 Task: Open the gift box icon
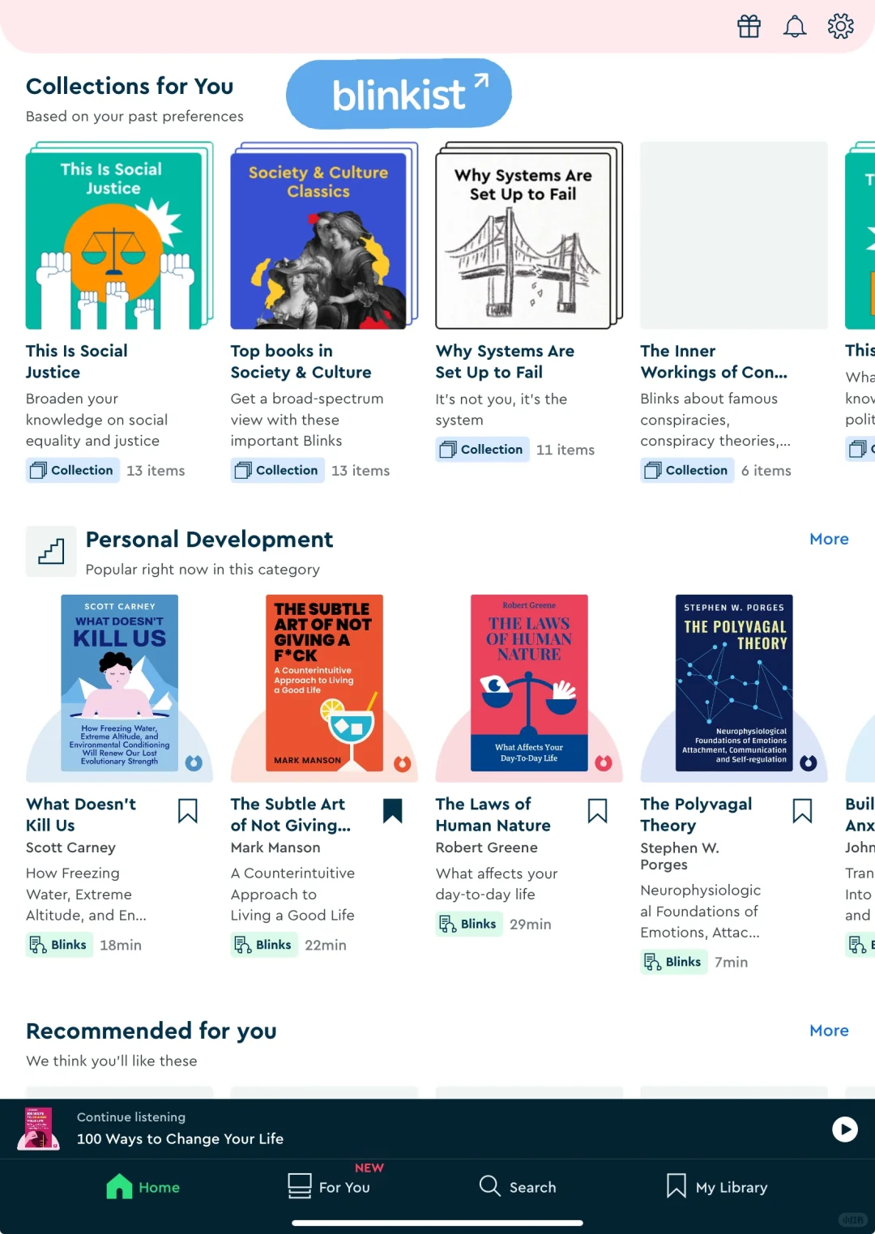(749, 27)
